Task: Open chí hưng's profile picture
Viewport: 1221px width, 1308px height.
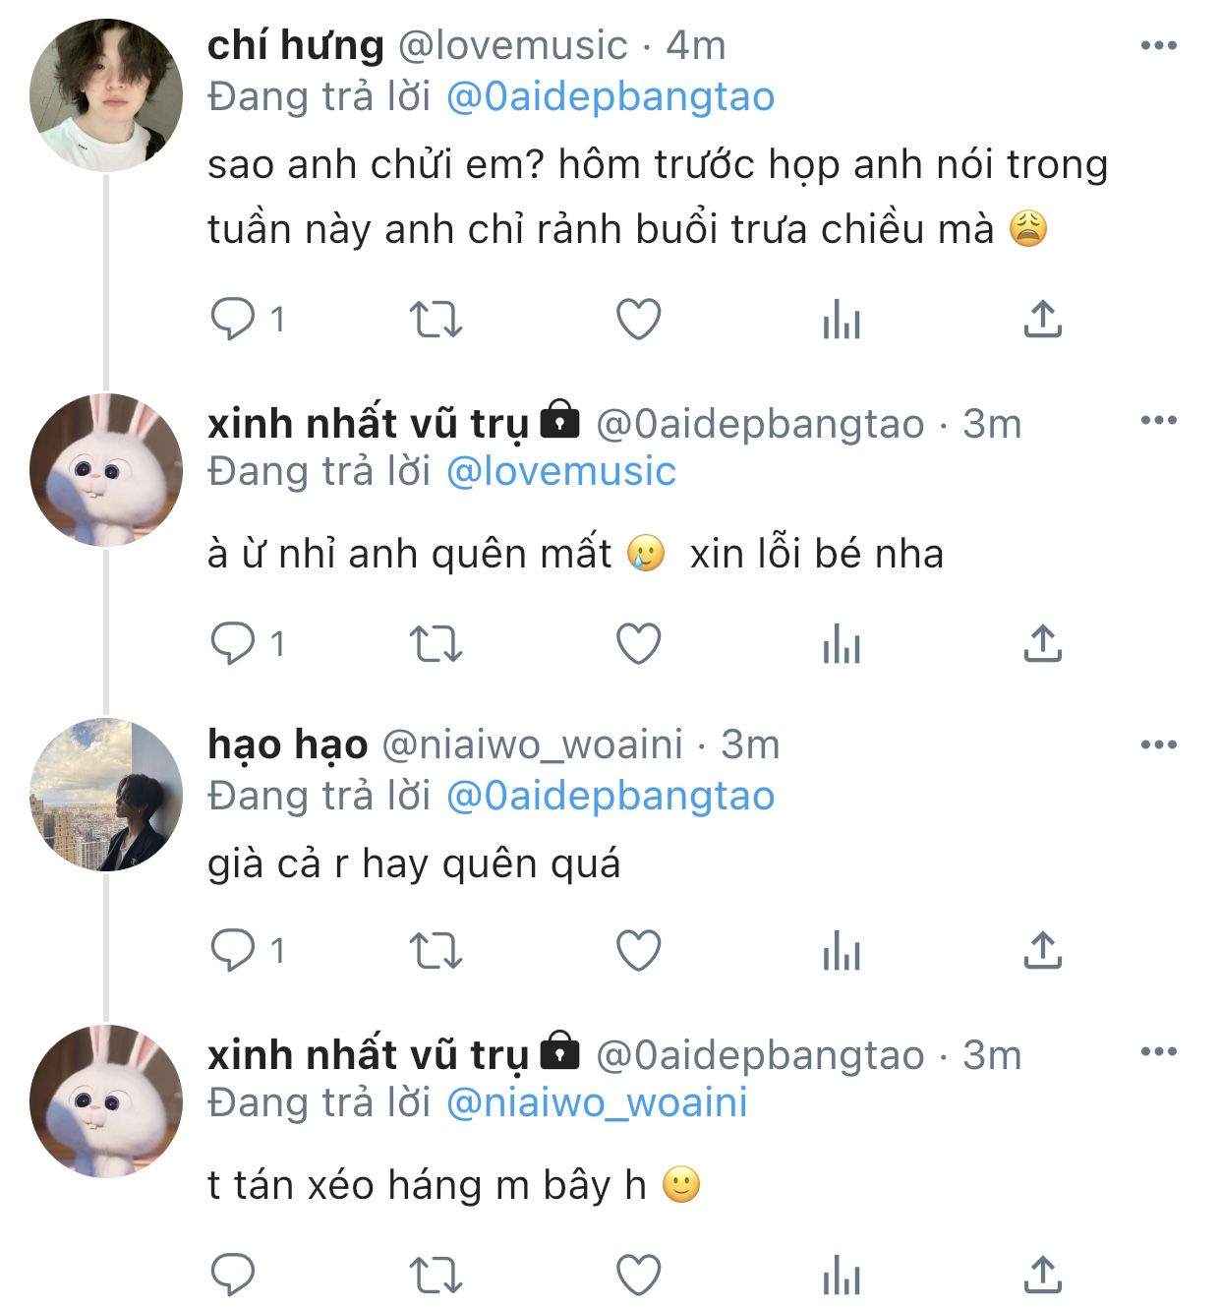Action: [x=106, y=95]
